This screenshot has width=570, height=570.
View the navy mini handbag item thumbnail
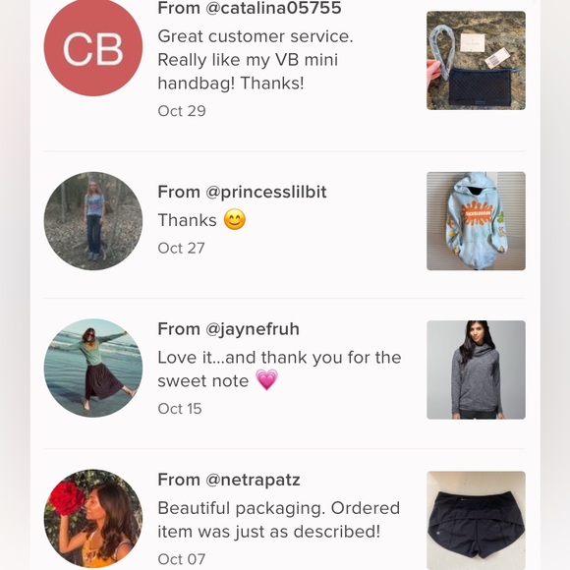coord(476,60)
